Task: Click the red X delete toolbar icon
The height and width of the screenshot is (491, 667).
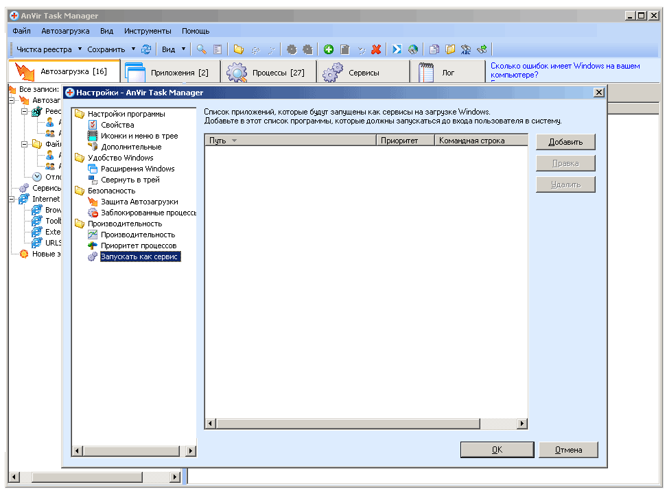Action: tap(376, 49)
